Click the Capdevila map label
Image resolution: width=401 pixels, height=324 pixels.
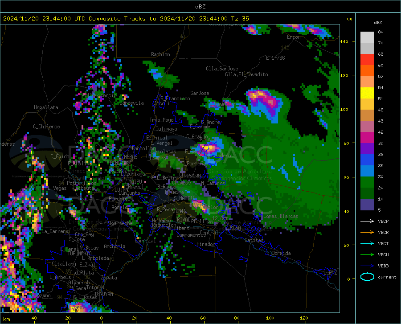(131, 103)
